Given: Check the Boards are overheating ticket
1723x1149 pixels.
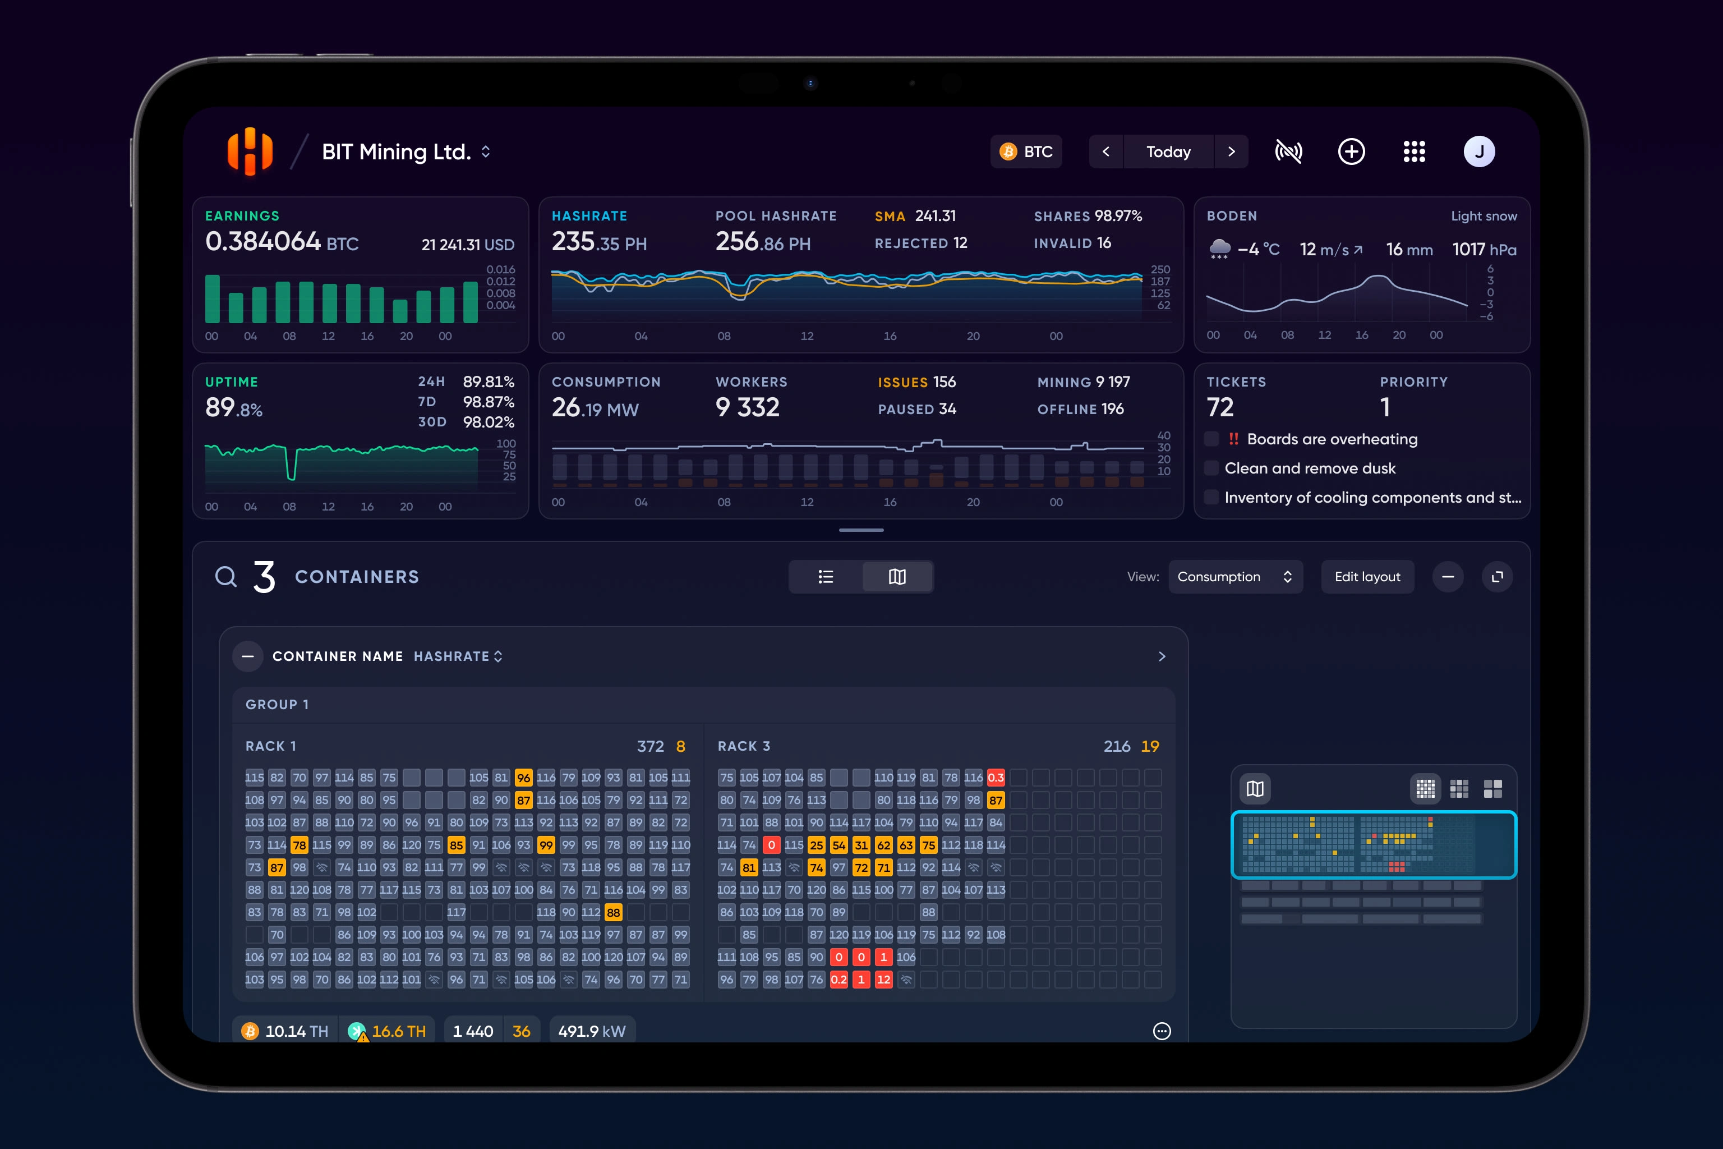Looking at the screenshot, I should tap(1211, 439).
